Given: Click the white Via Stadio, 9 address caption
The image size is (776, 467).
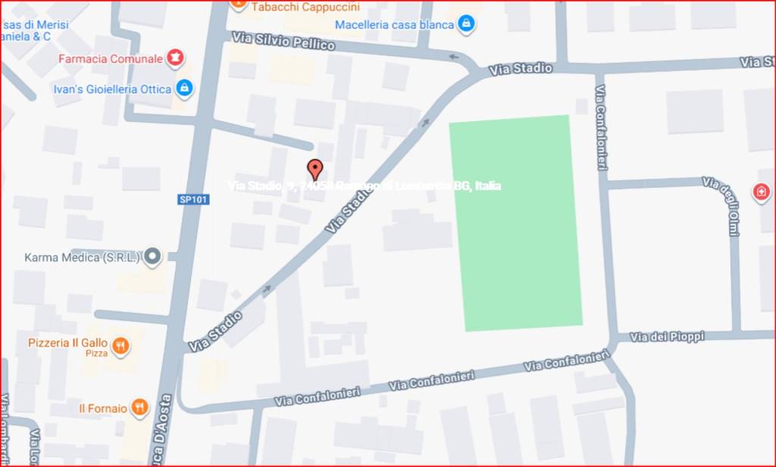Looking at the screenshot, I should 365,185.
